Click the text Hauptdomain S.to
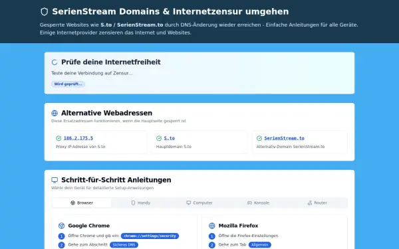Image resolution: width=399 pixels, height=249 pixels. click(x=174, y=147)
